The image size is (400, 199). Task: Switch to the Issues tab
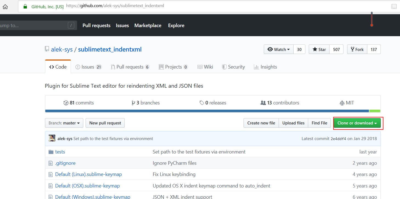(88, 67)
